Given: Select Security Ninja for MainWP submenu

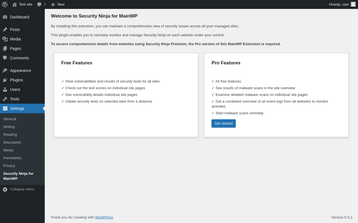Looking at the screenshot, I should [22, 176].
